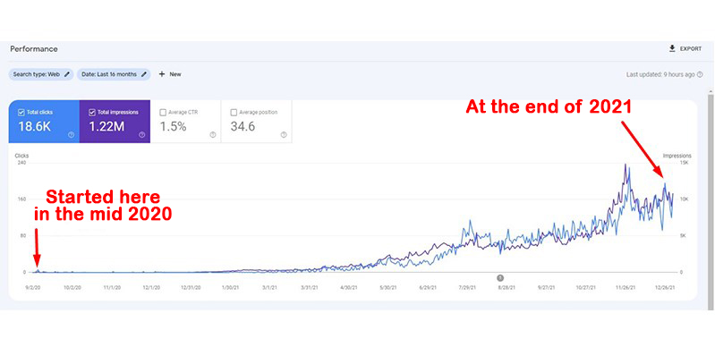715x356 pixels.
Task: Edit the Search type: Web filter pencil
Action: [67, 74]
